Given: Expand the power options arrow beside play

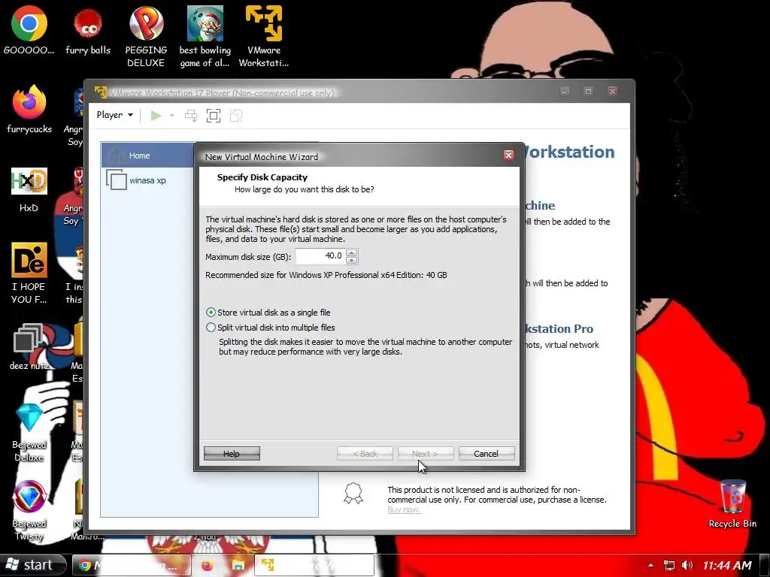Looking at the screenshot, I should coord(172,116).
